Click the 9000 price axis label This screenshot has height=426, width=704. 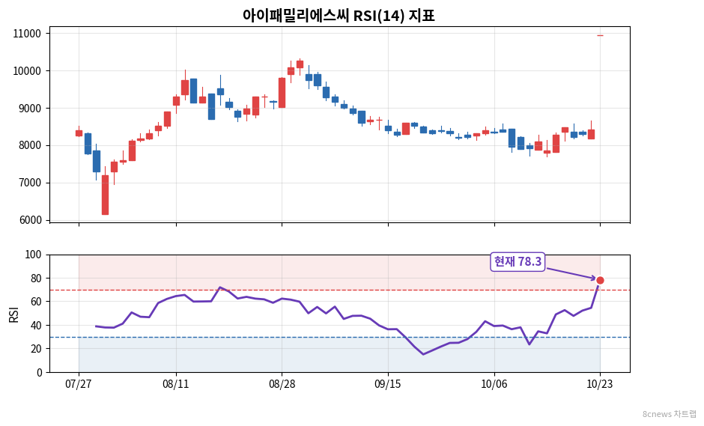30,108
